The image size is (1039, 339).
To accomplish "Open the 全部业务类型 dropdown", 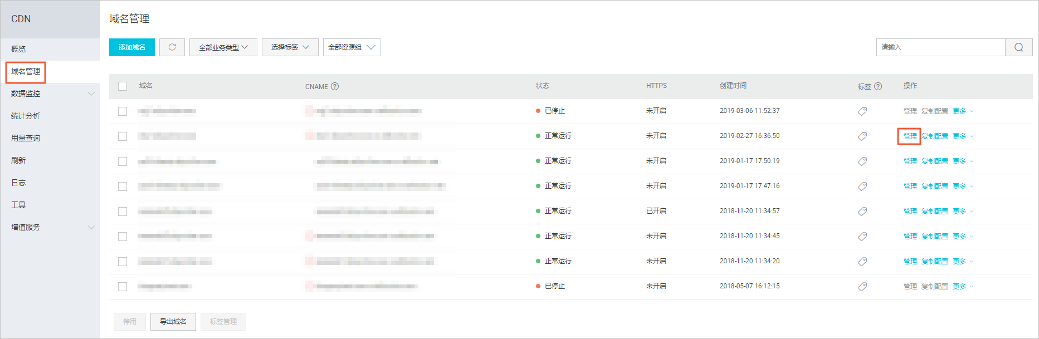I will tap(223, 47).
